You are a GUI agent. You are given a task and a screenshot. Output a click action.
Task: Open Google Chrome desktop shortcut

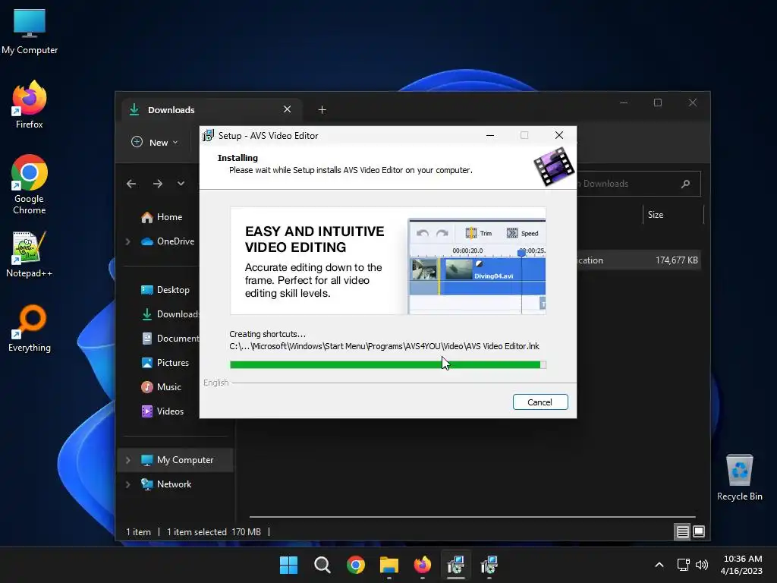(30, 184)
